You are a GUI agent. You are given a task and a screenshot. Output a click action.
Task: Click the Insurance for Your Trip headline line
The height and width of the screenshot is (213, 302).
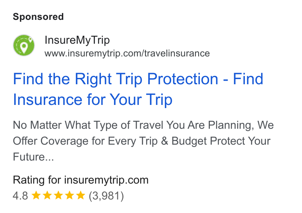[93, 100]
